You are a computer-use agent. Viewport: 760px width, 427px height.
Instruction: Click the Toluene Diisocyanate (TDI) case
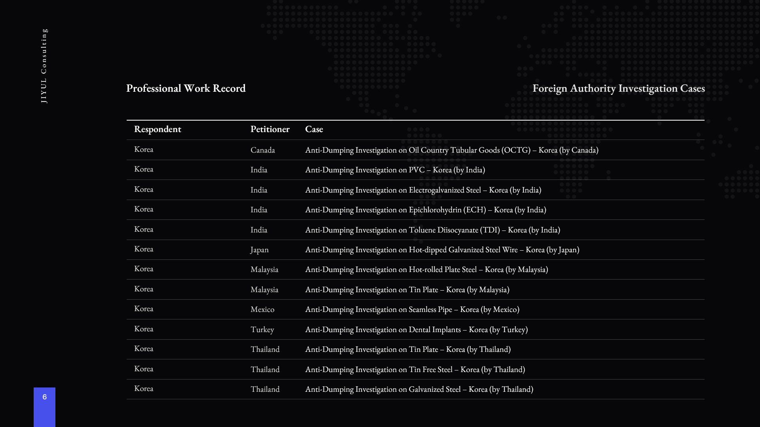pyautogui.click(x=432, y=230)
